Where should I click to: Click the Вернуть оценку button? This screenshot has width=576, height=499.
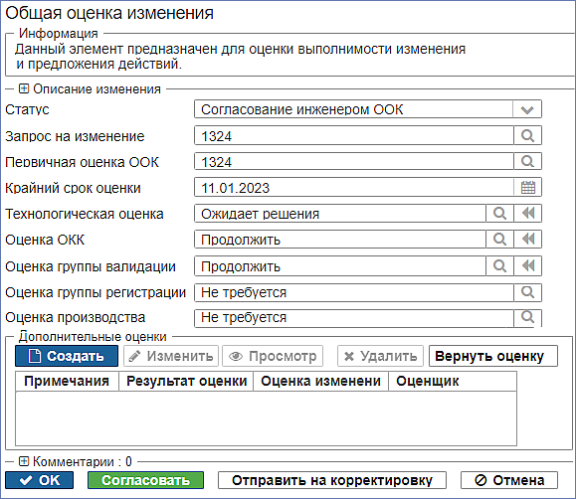493,356
